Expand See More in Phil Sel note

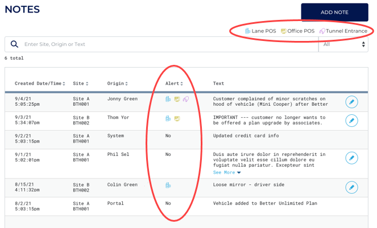(227, 172)
